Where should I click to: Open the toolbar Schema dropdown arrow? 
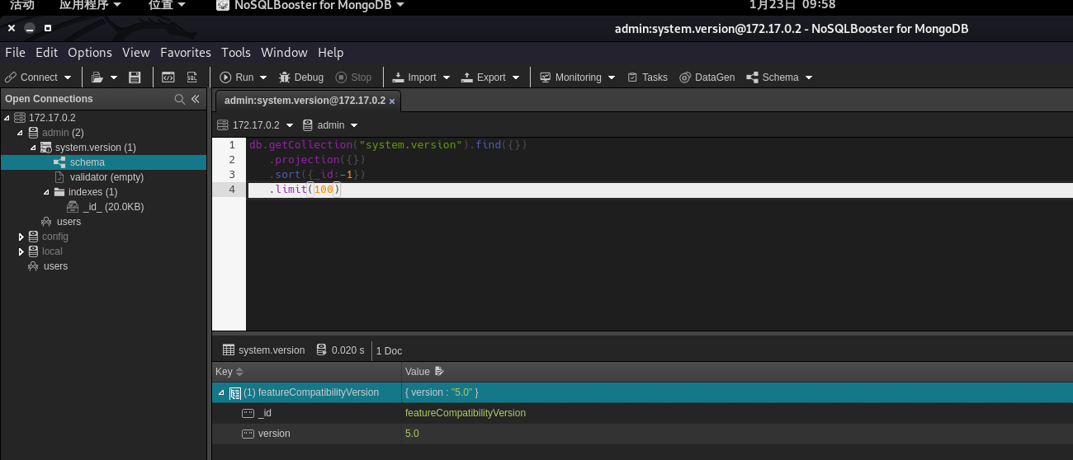pos(809,77)
